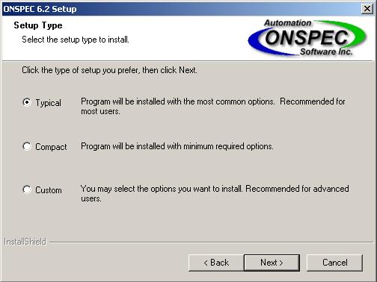Click the ONSPEC logo wordmark

click(306, 38)
